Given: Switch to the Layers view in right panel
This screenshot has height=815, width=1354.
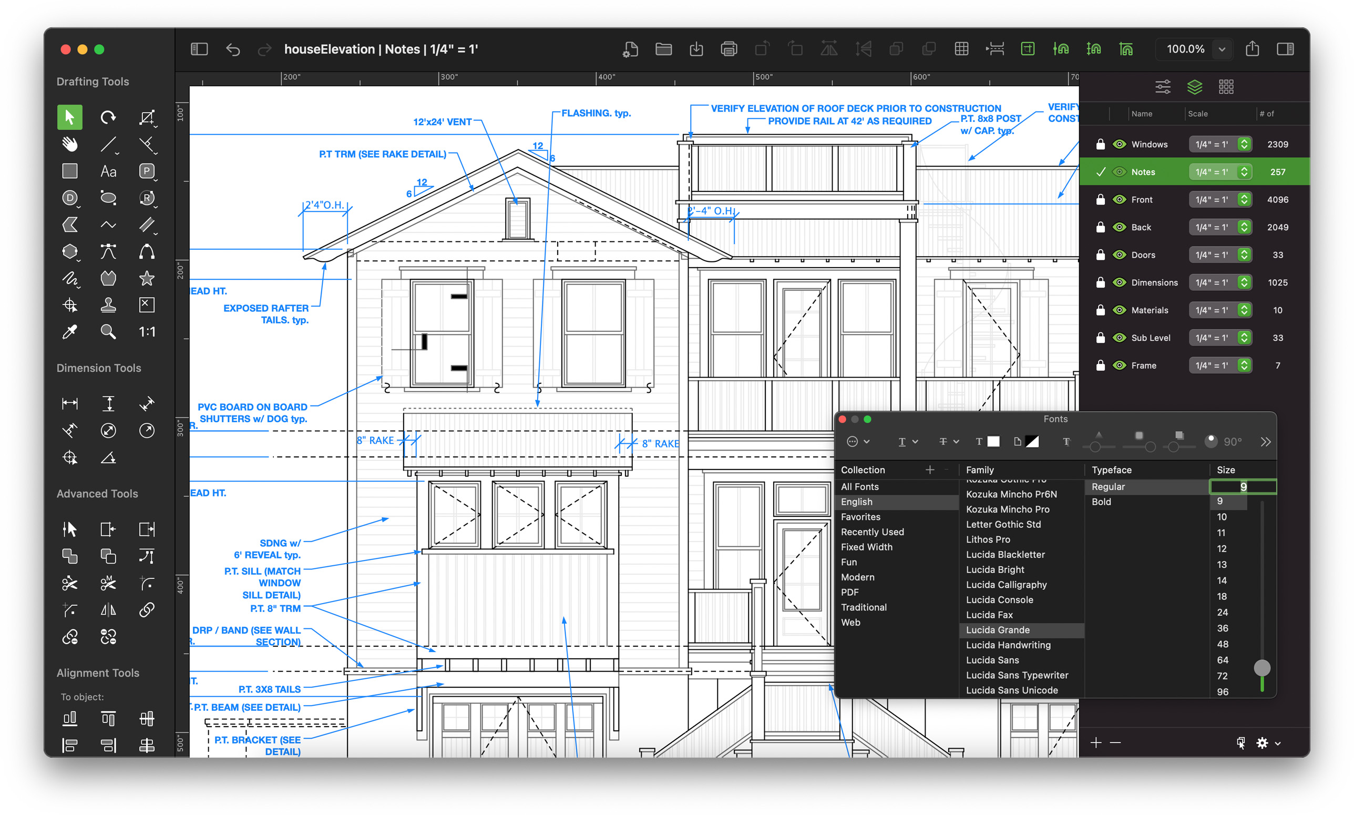Looking at the screenshot, I should click(x=1194, y=86).
